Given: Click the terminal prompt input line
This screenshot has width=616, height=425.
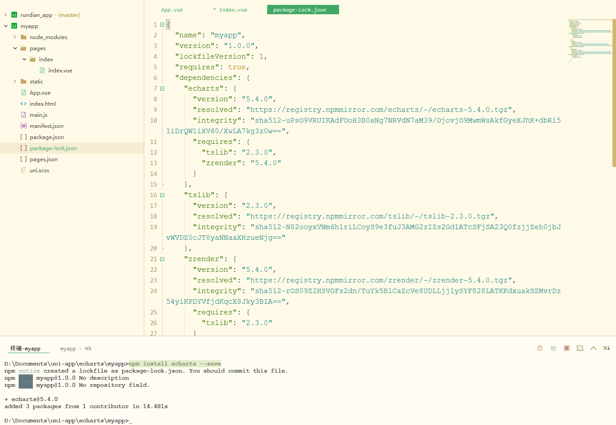Looking at the screenshot, I should [x=68, y=421].
